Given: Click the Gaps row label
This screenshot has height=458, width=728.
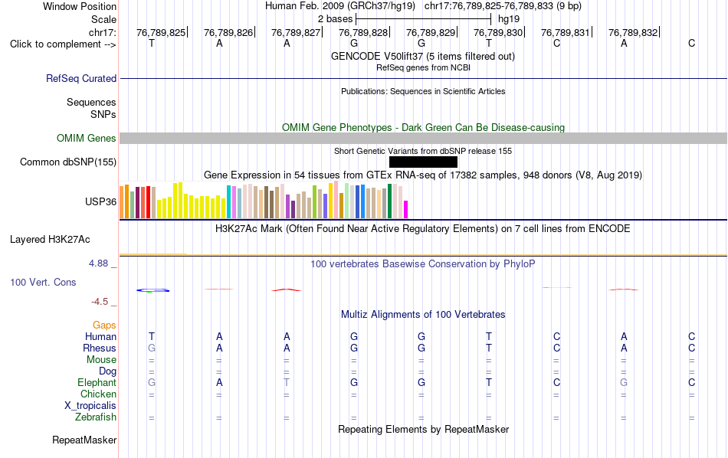Looking at the screenshot, I should point(104,326).
